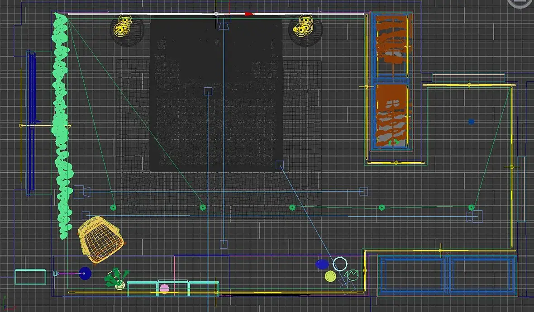
Task: Select the dark blue sphere desk lamp
Action: [x=85, y=274]
